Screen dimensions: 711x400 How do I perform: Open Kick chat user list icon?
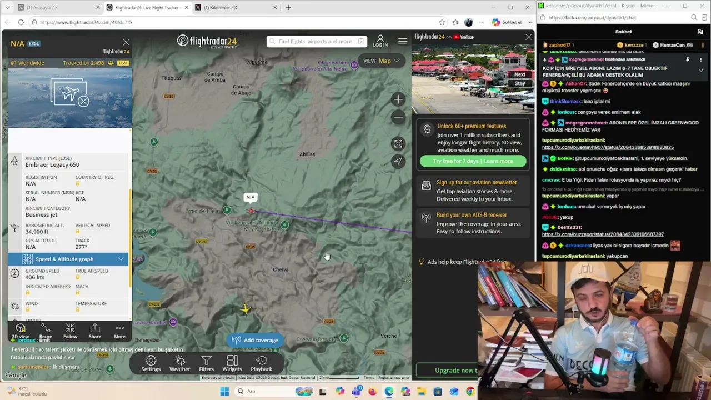point(700,32)
